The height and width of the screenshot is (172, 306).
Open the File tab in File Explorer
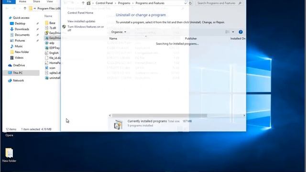(9, 1)
